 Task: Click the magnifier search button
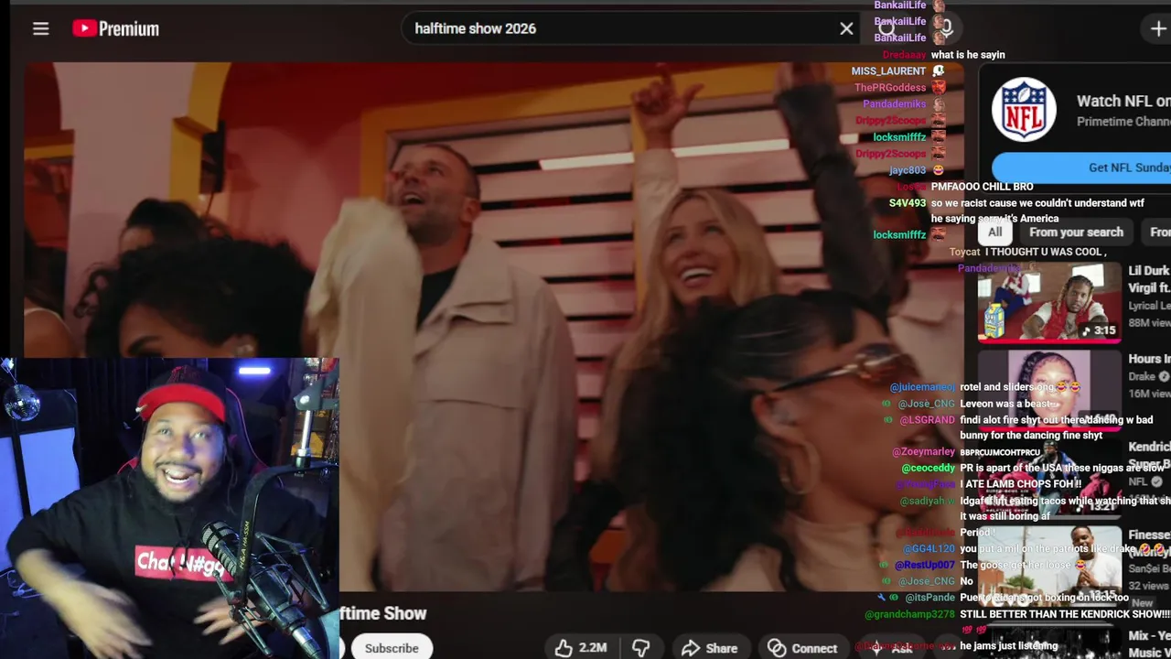click(x=886, y=28)
